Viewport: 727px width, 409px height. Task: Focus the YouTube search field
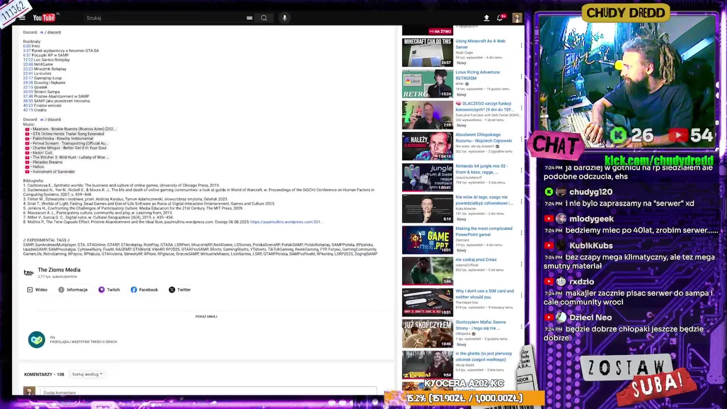pos(165,18)
